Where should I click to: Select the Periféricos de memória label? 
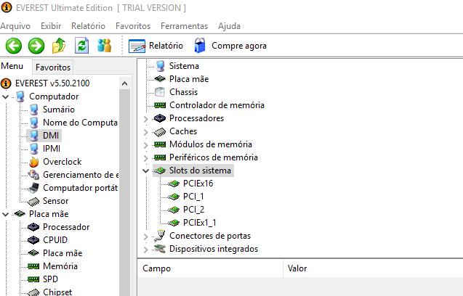(x=214, y=157)
